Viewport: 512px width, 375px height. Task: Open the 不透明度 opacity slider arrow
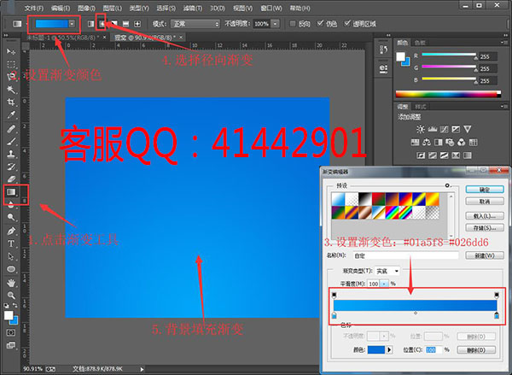276,24
